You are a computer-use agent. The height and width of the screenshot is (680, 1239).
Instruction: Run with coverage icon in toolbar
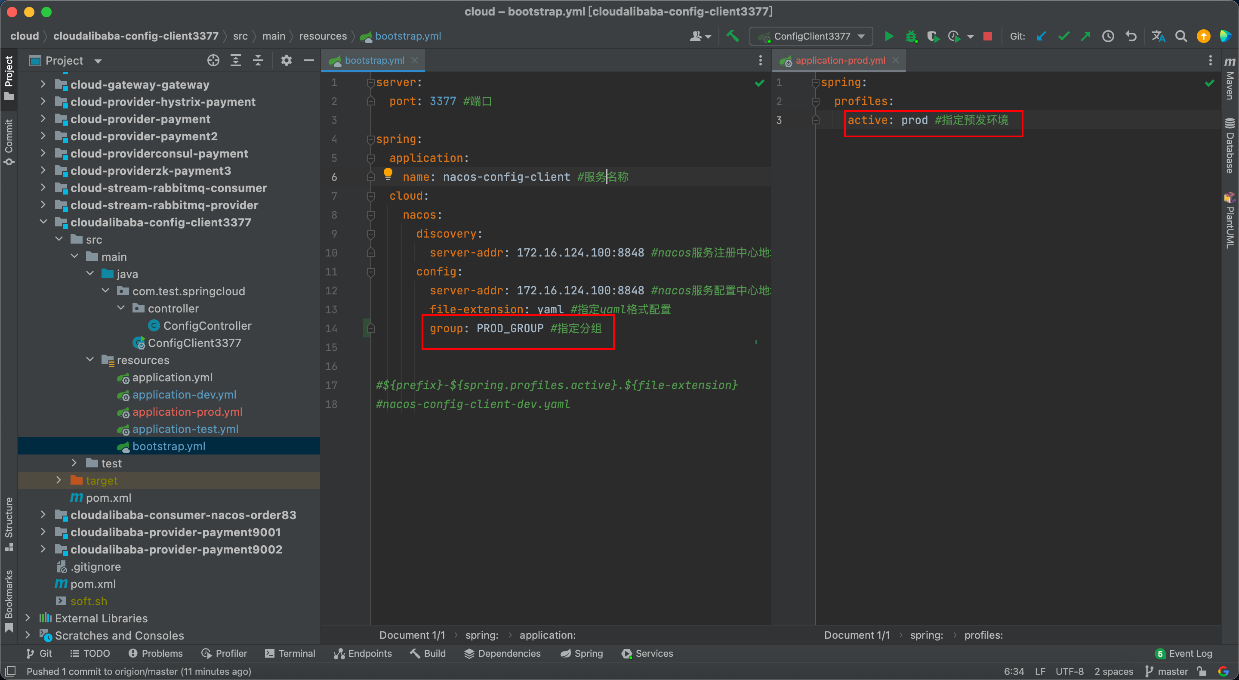coord(933,36)
